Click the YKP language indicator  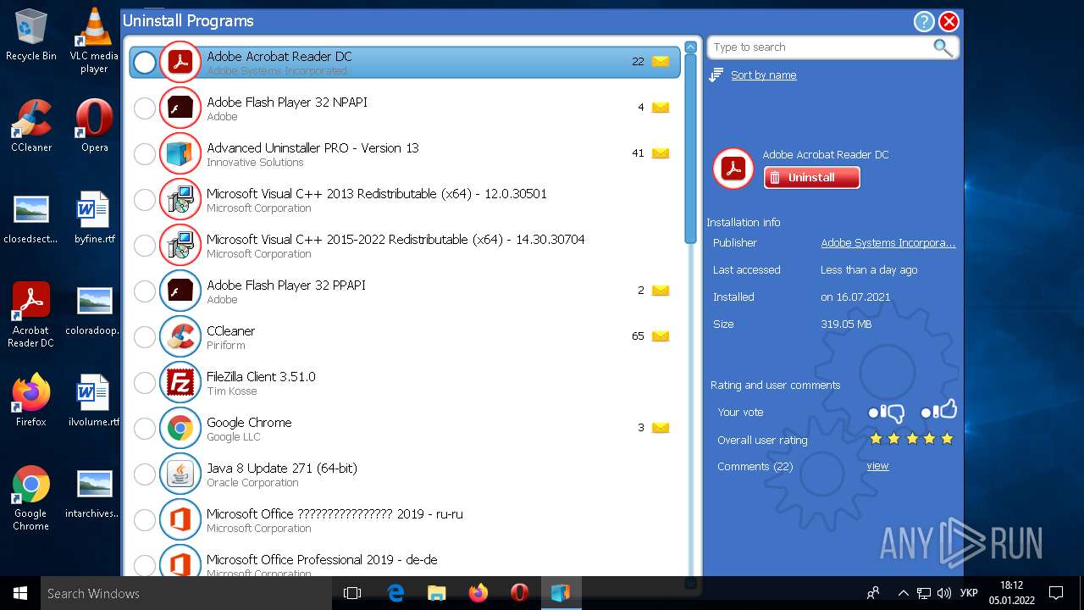970,593
